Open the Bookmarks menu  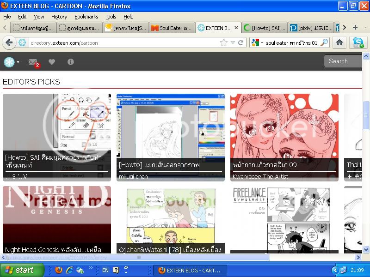tap(86, 17)
